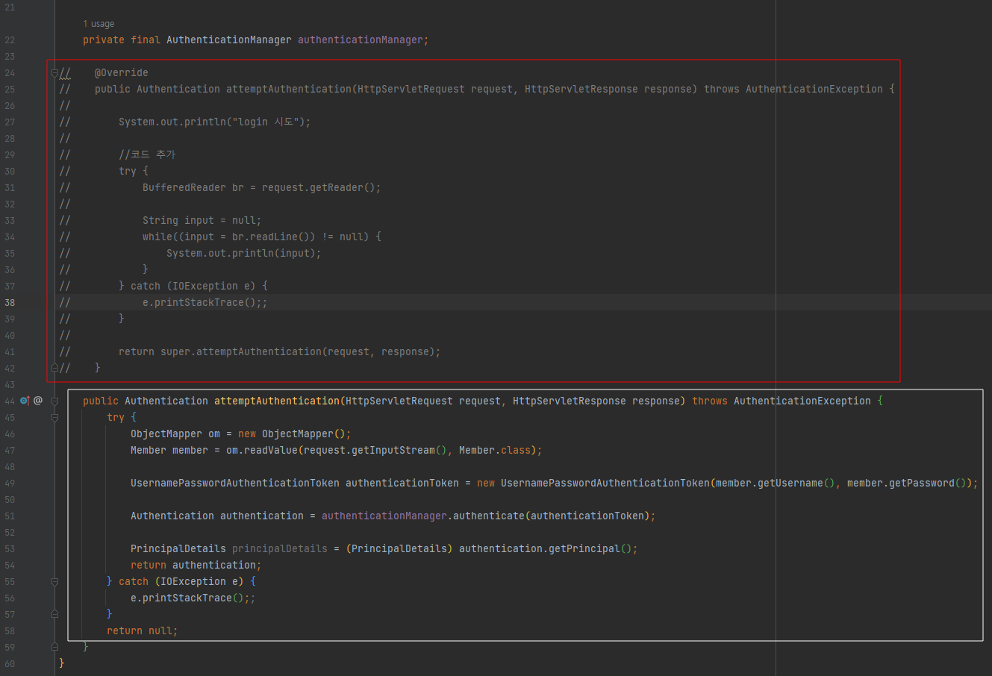Click the '//코드 추가' comment on line 29

(147, 154)
